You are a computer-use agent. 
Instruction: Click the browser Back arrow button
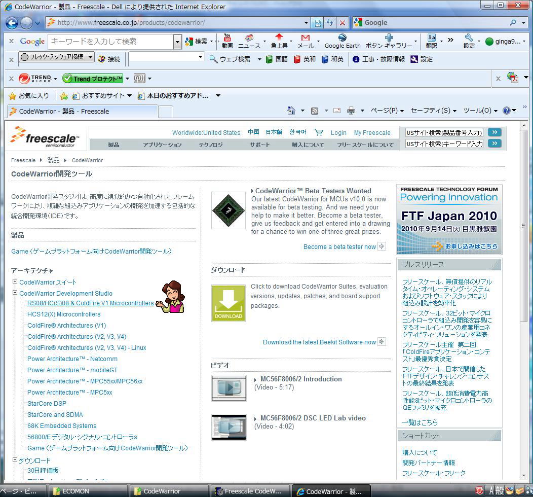pyautogui.click(x=12, y=23)
